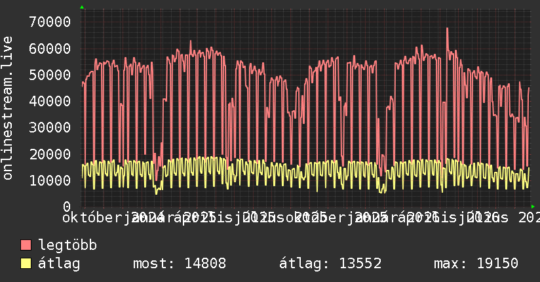Click the 20000 y-axis label
The width and height of the screenshot is (540, 282).
(x=50, y=154)
